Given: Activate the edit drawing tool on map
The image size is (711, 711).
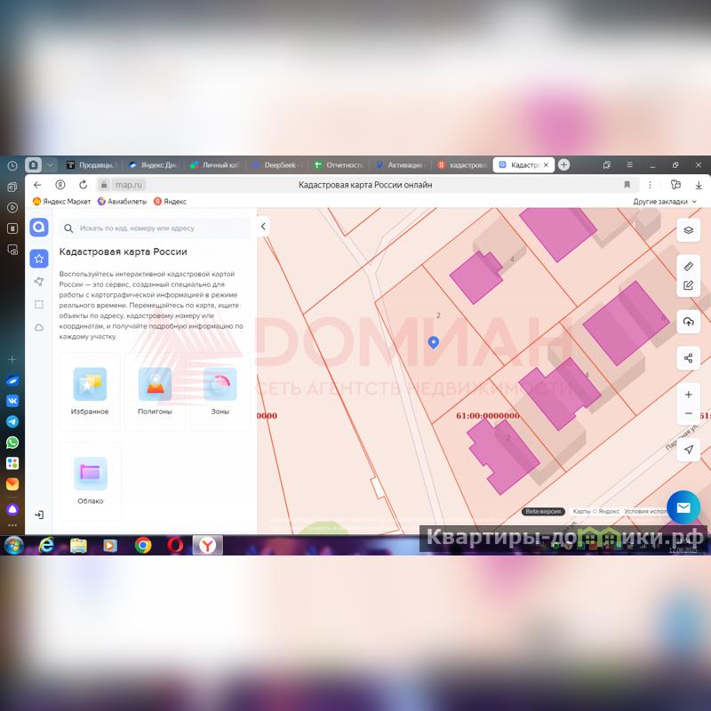Looking at the screenshot, I should (x=688, y=286).
